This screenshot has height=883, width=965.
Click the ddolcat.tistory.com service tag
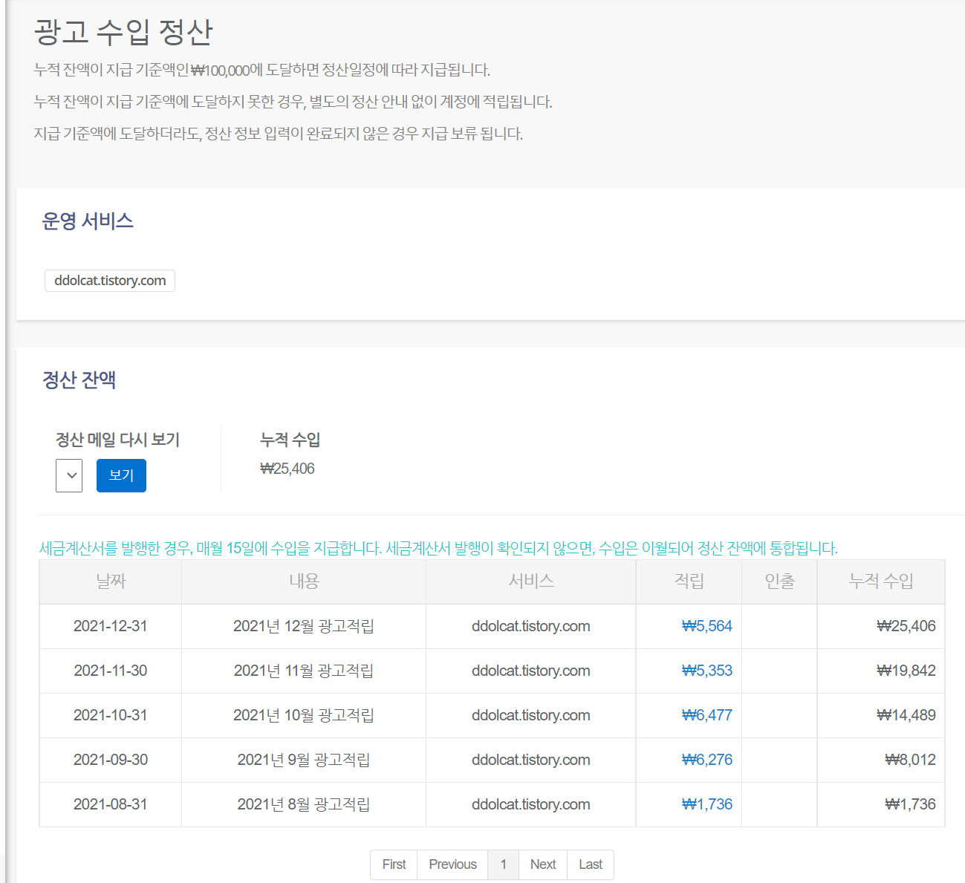click(x=110, y=281)
